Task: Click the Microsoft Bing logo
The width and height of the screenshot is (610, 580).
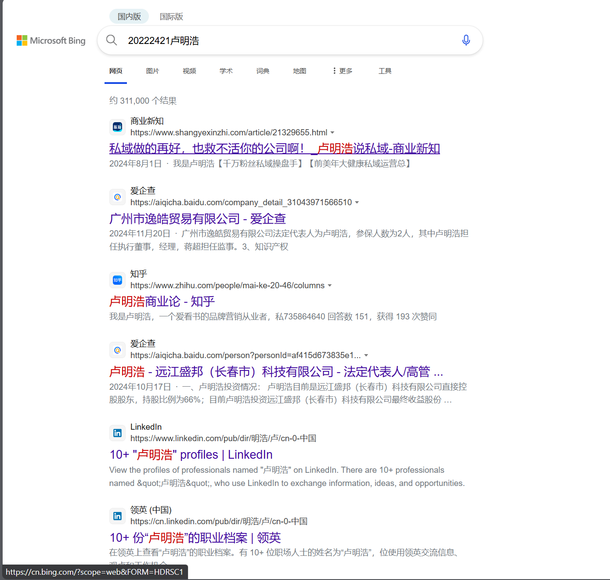Action: click(x=51, y=40)
